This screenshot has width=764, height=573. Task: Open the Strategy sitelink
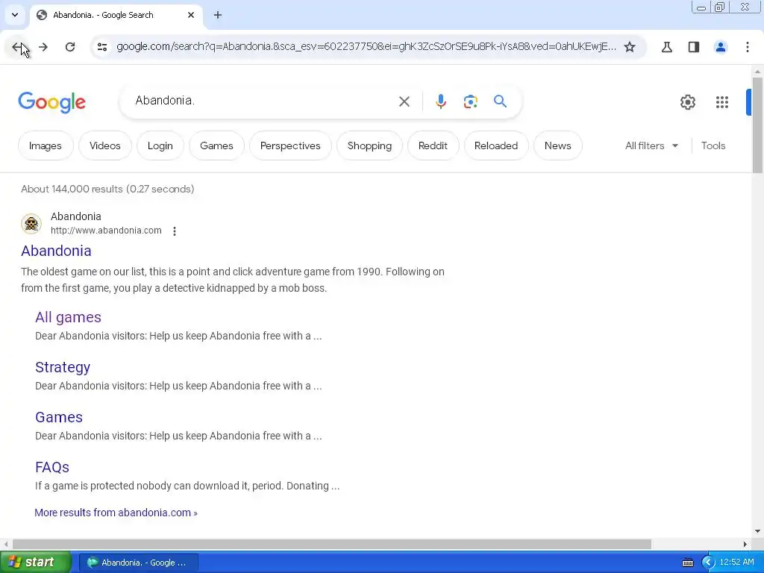pyautogui.click(x=63, y=367)
